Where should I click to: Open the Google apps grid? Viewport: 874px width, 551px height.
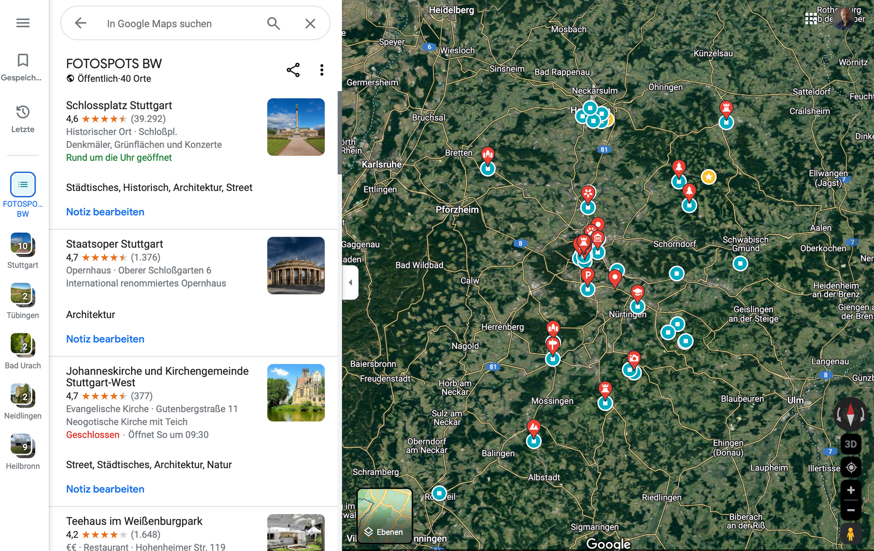(x=811, y=19)
